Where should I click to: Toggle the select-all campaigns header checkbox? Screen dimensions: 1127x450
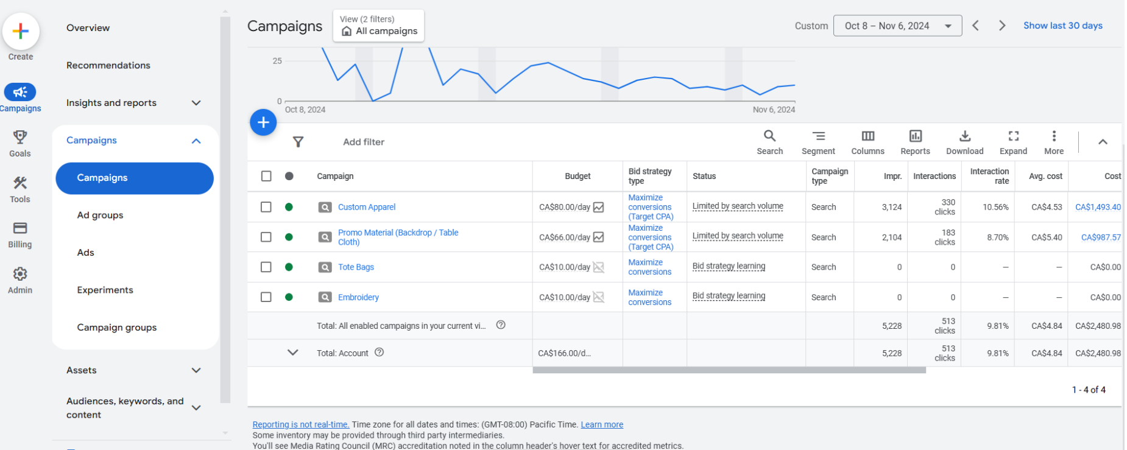pyautogui.click(x=266, y=176)
